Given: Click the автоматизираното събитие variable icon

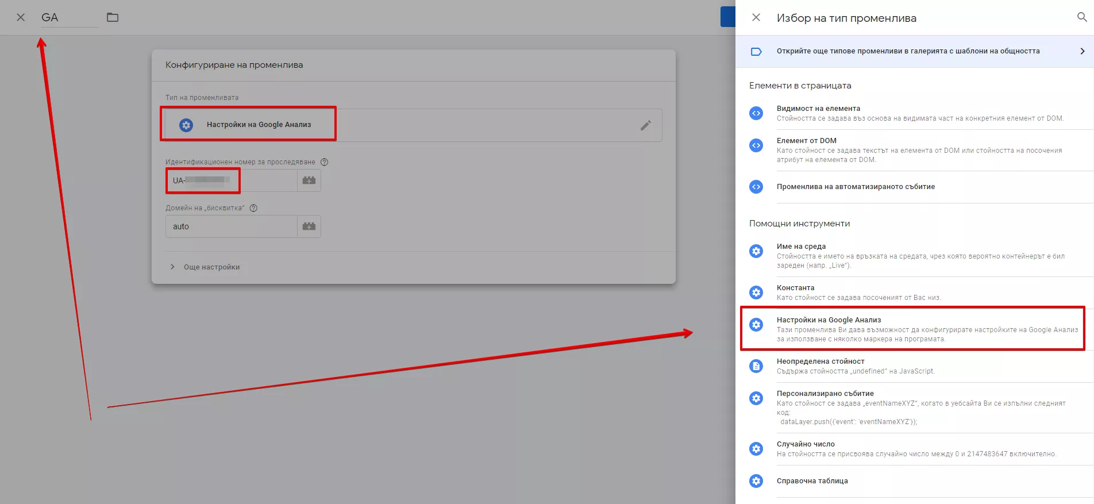Looking at the screenshot, I should (756, 187).
